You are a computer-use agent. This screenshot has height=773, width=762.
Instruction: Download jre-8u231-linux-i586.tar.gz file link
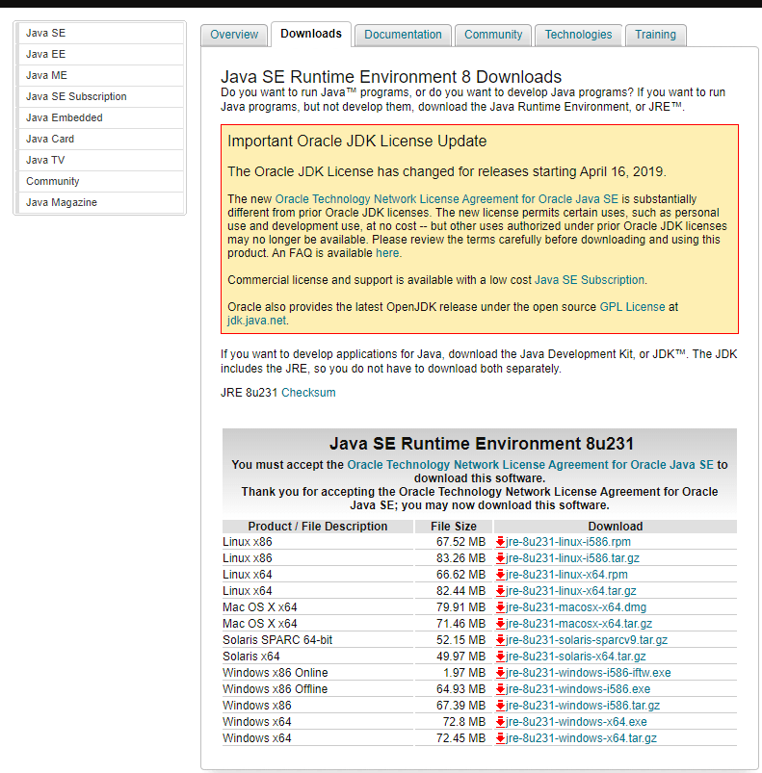click(572, 558)
